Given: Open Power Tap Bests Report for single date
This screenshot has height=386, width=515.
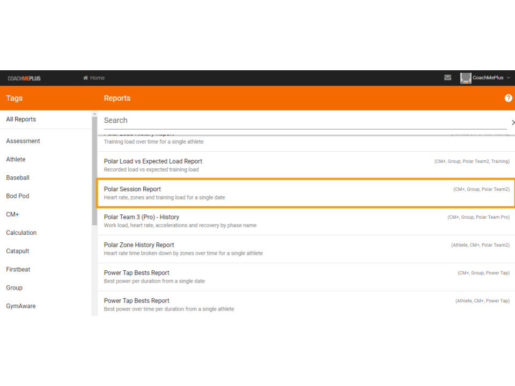Looking at the screenshot, I should click(x=306, y=277).
